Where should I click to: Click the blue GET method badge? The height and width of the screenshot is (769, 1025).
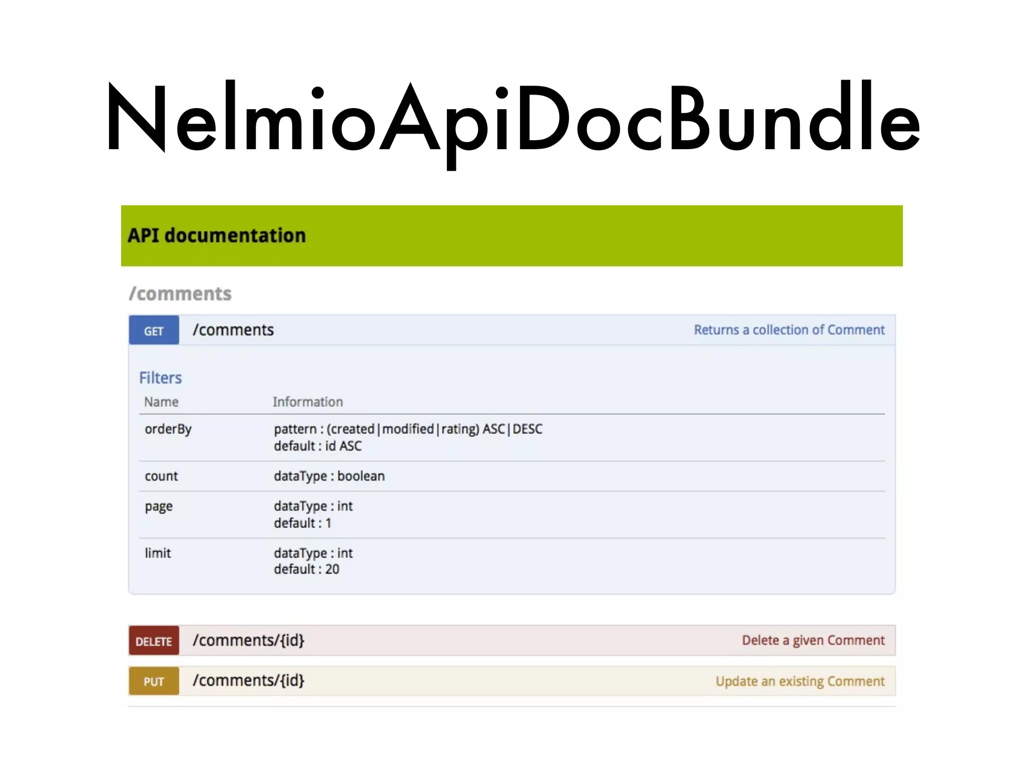pyautogui.click(x=154, y=330)
